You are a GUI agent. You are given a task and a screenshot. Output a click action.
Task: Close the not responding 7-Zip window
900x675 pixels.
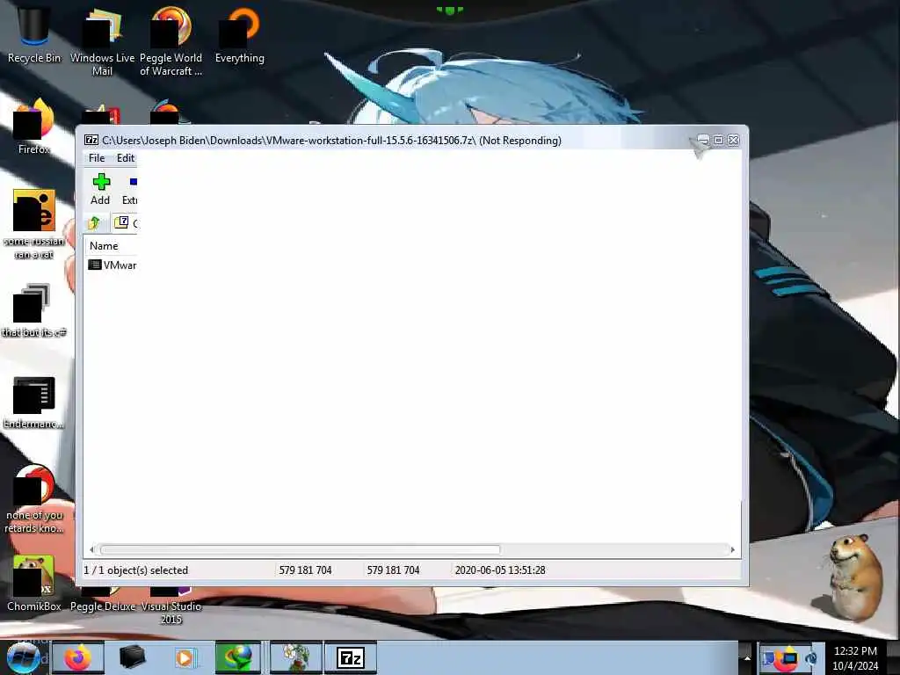[733, 140]
